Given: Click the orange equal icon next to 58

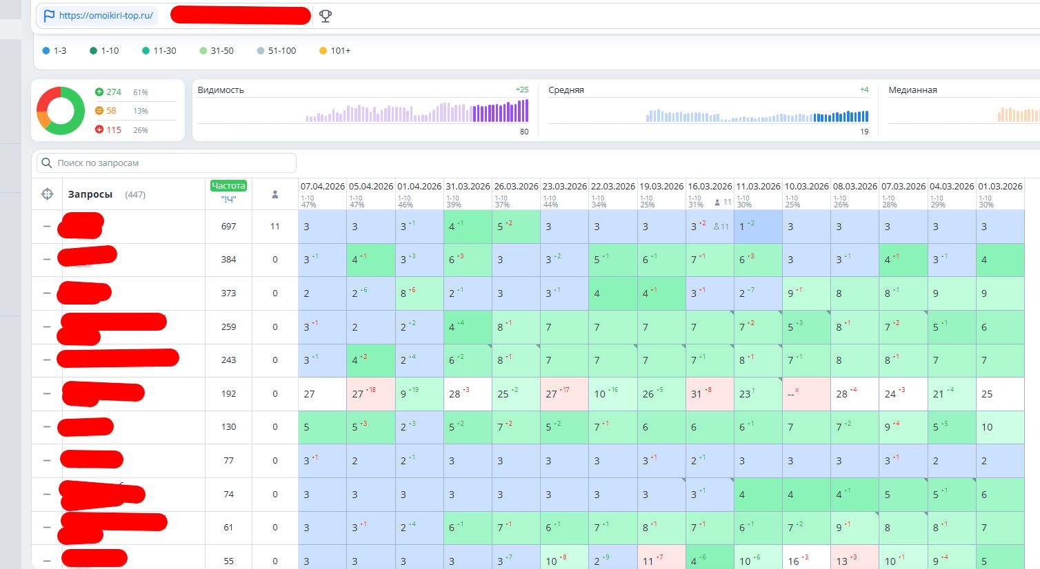Looking at the screenshot, I should (99, 110).
